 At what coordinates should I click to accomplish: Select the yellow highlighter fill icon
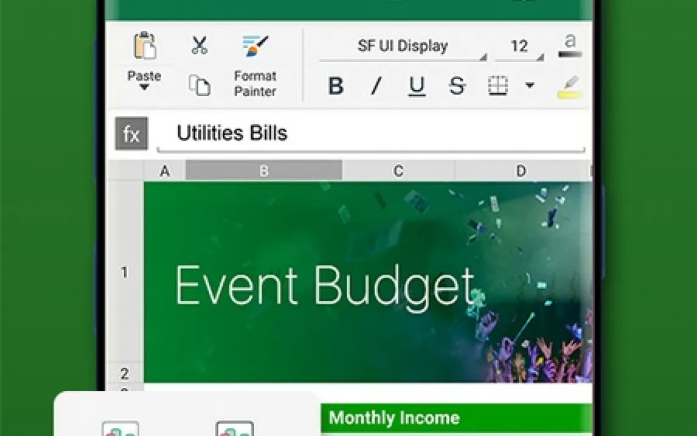[570, 87]
